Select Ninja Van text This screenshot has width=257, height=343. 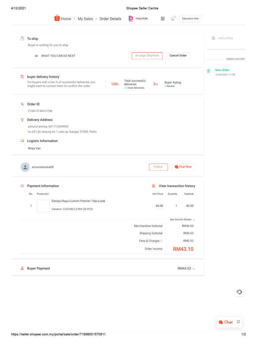(x=34, y=148)
